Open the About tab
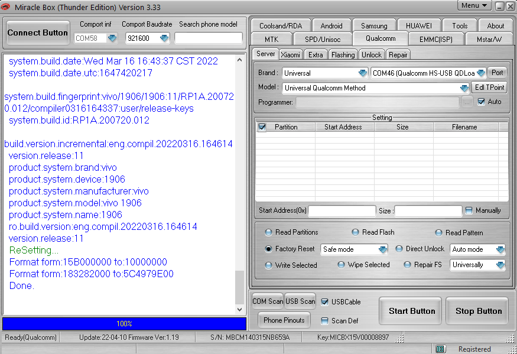This screenshot has width=517, height=354. [495, 26]
